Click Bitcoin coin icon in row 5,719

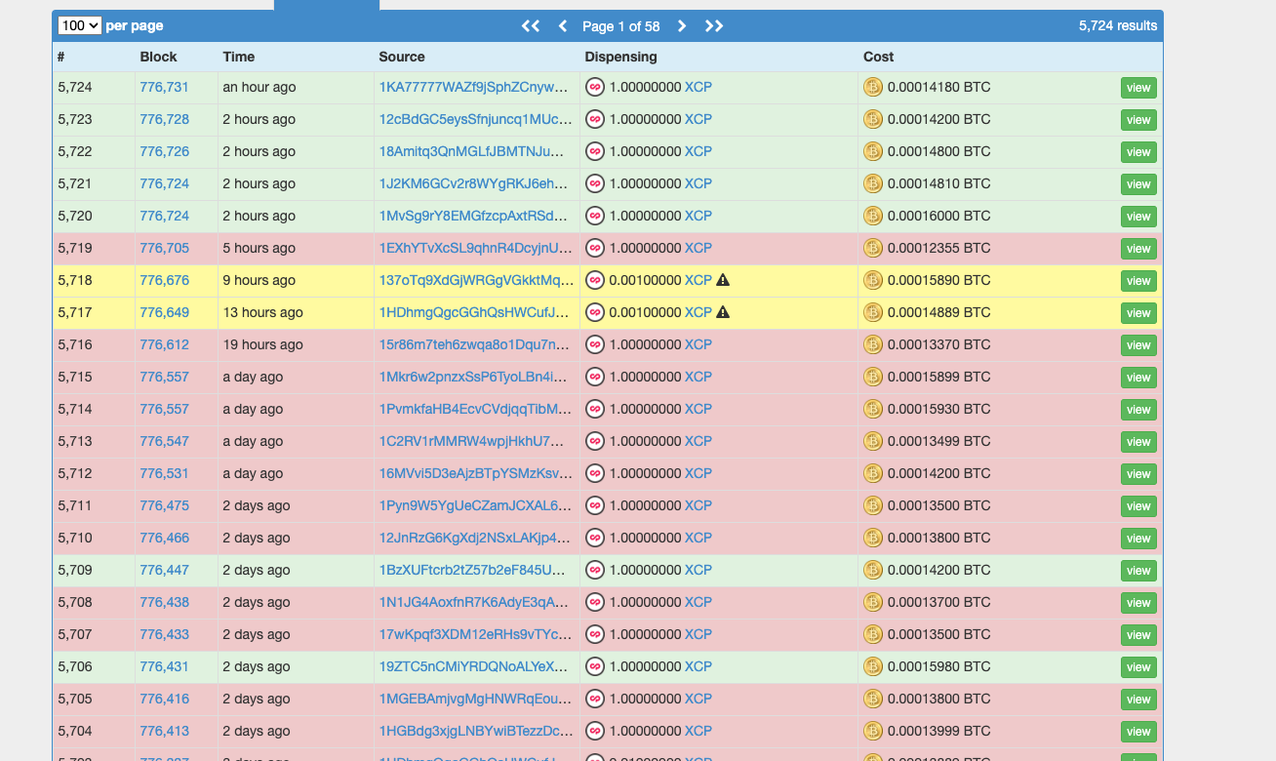[873, 248]
